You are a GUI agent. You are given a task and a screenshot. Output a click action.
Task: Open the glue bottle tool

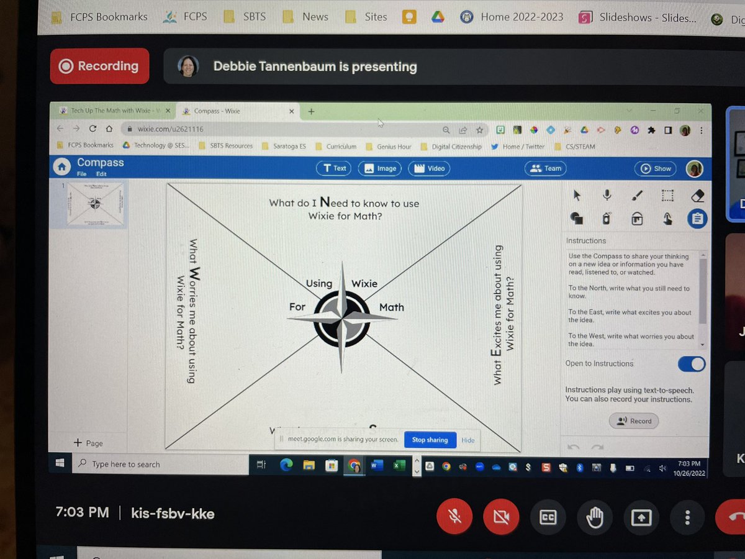click(x=607, y=218)
